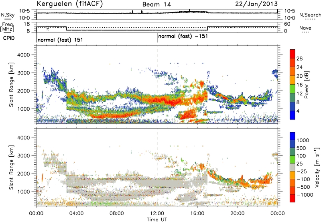Click the '28' tick on Power colorbar

[299, 59]
